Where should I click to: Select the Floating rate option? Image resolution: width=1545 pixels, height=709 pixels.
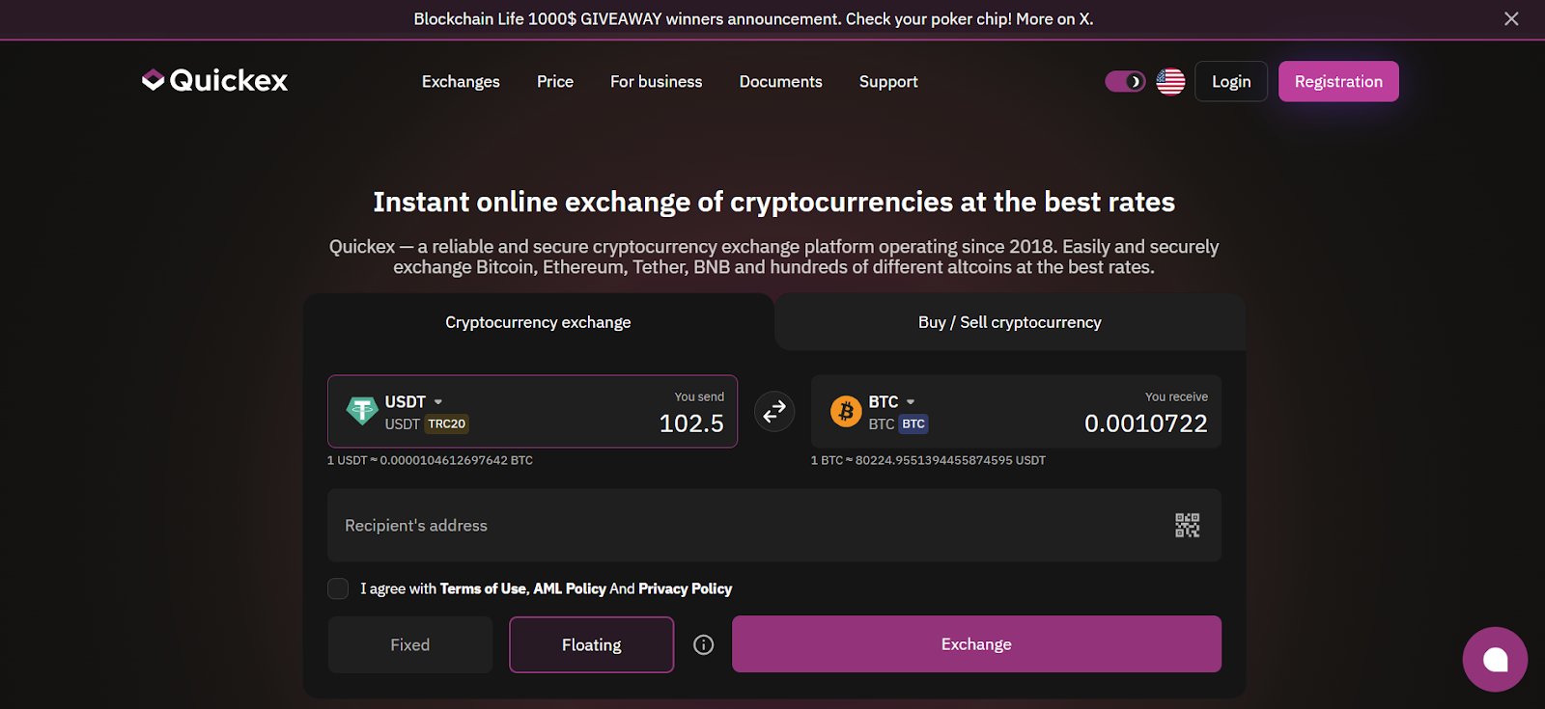[x=591, y=644]
